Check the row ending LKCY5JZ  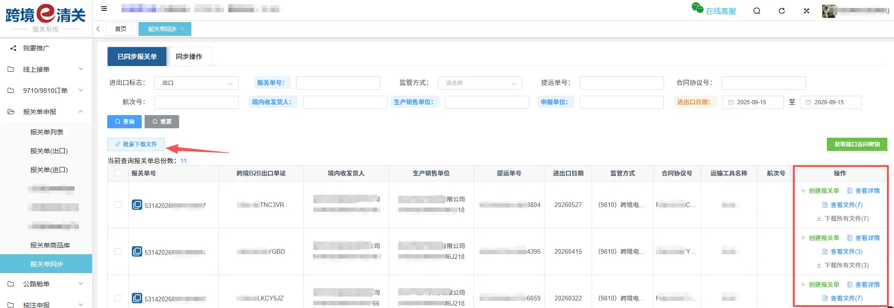click(x=118, y=298)
